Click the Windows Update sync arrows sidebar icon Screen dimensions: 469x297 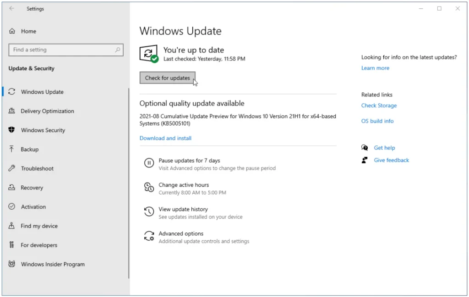click(x=11, y=92)
